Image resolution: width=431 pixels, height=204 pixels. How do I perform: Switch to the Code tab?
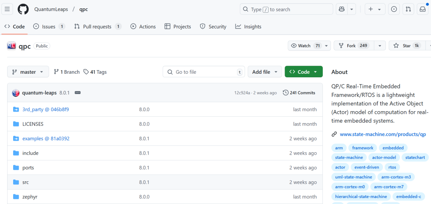tap(15, 27)
